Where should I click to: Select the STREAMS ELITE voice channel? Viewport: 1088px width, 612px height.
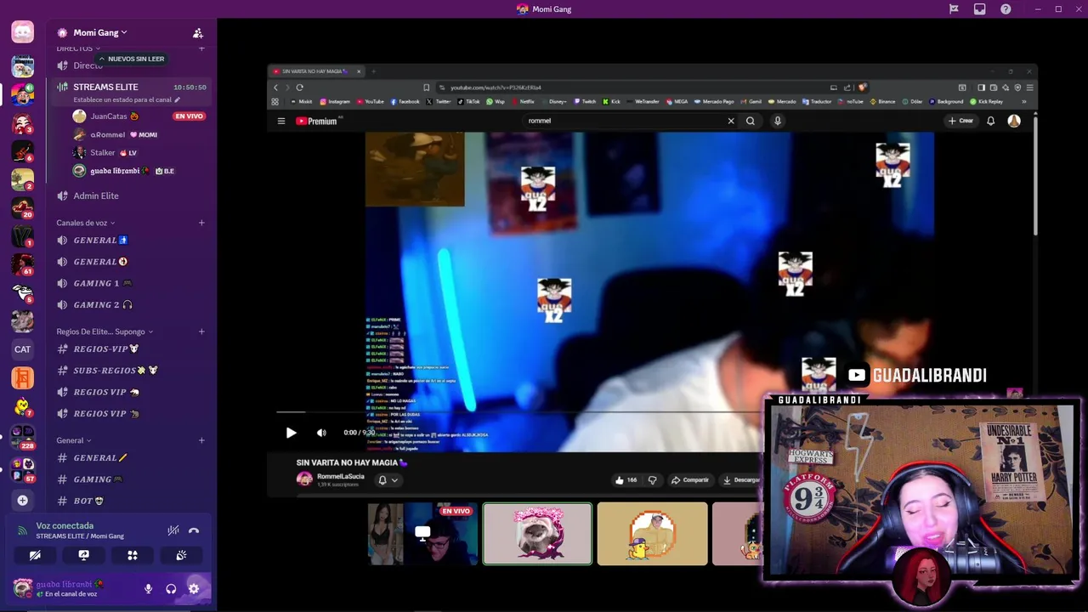tap(129, 87)
